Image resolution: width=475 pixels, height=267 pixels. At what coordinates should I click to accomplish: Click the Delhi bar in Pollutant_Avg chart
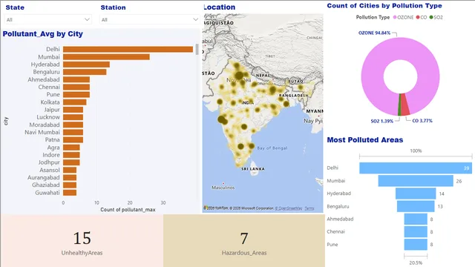128,49
